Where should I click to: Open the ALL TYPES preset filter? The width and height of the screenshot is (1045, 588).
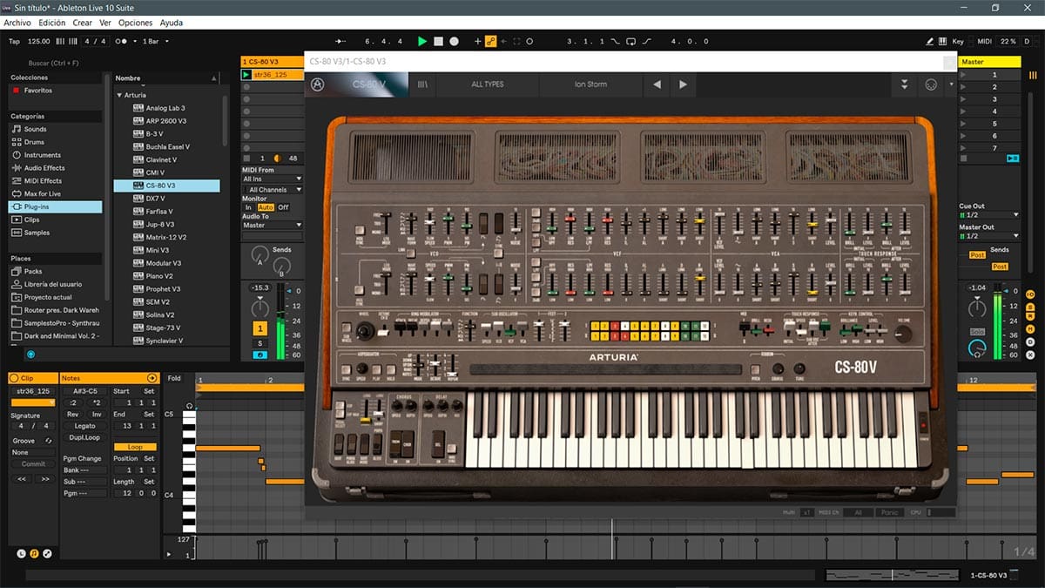pyautogui.click(x=488, y=84)
